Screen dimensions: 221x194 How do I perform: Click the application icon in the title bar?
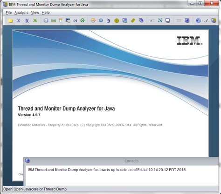(x=5, y=4)
